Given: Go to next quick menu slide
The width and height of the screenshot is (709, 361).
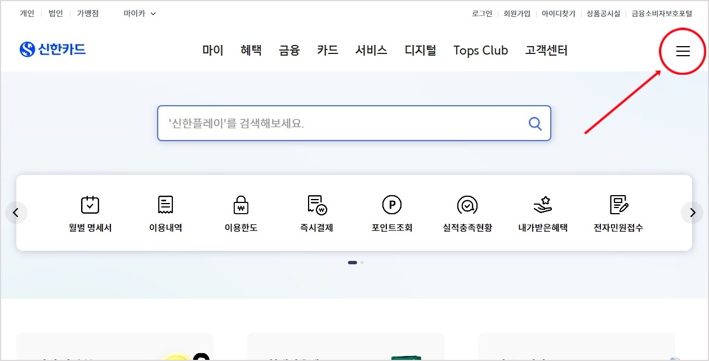Looking at the screenshot, I should (692, 213).
